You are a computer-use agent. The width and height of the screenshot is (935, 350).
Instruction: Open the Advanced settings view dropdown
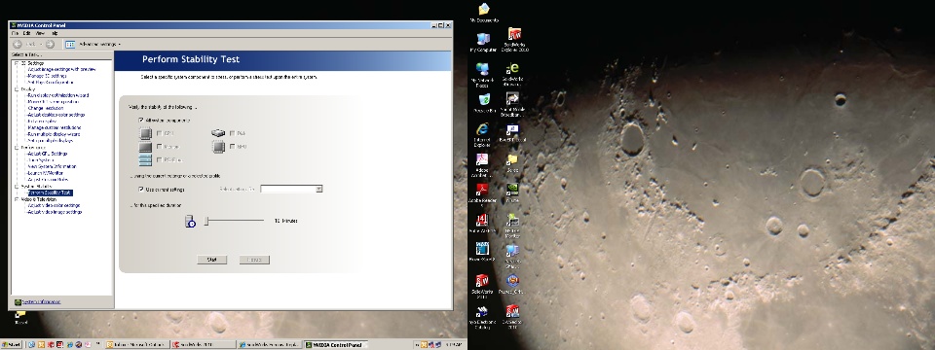tap(119, 45)
